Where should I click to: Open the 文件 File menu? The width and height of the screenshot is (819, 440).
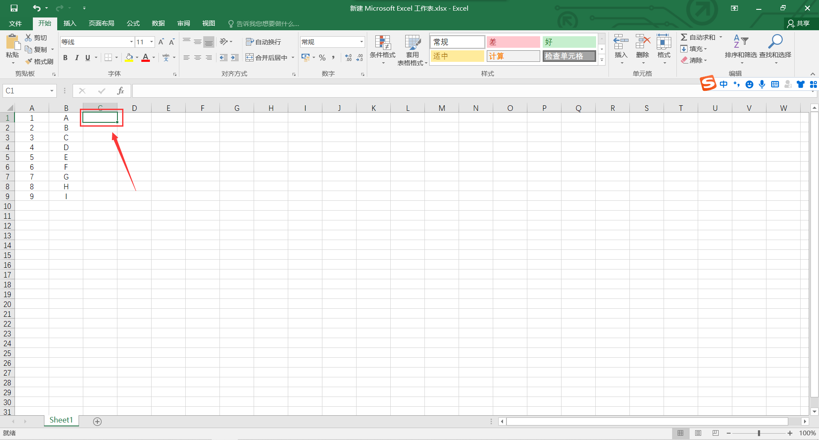pyautogui.click(x=15, y=23)
